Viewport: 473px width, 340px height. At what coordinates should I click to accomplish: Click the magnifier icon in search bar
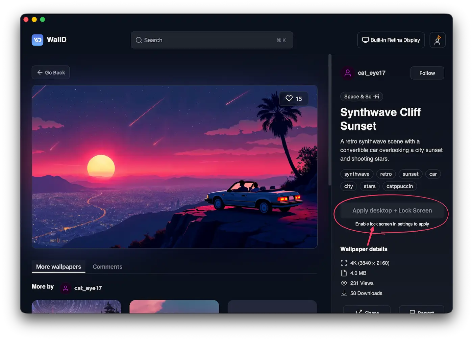139,40
